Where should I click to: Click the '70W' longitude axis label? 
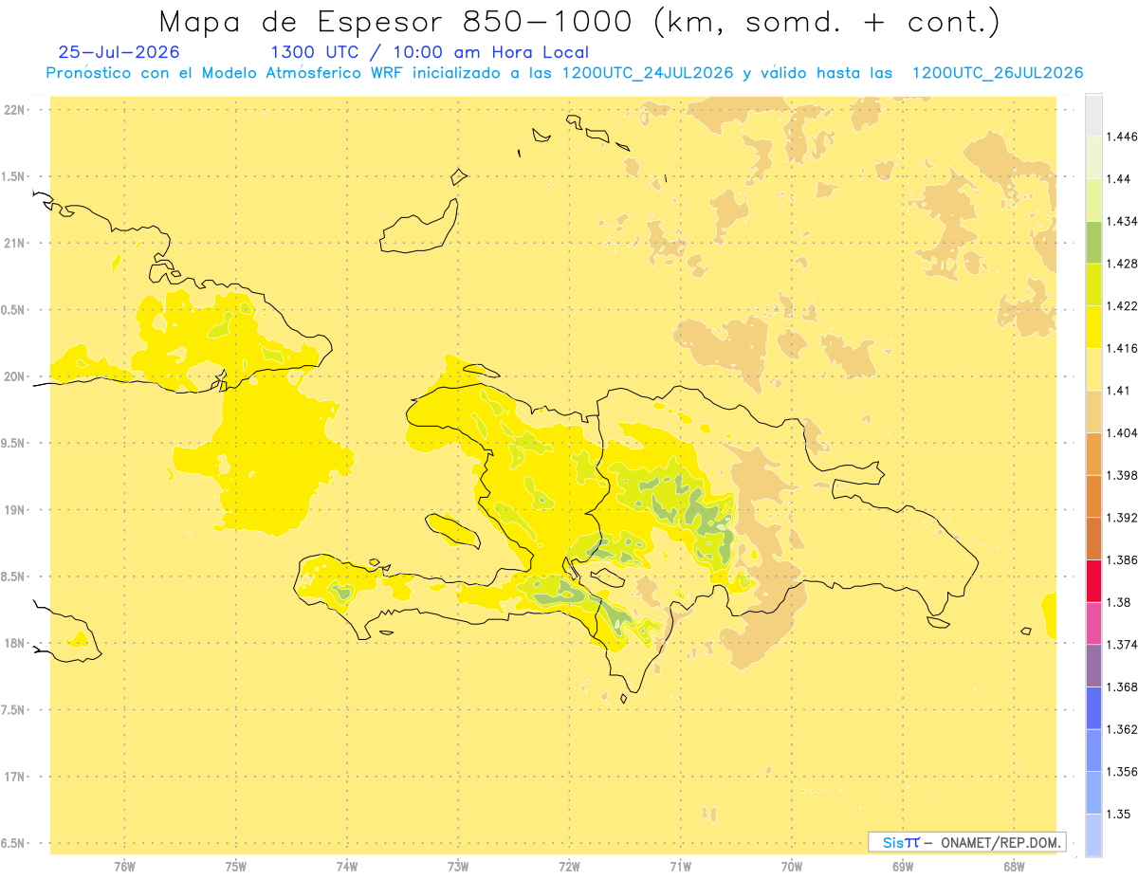(792, 867)
